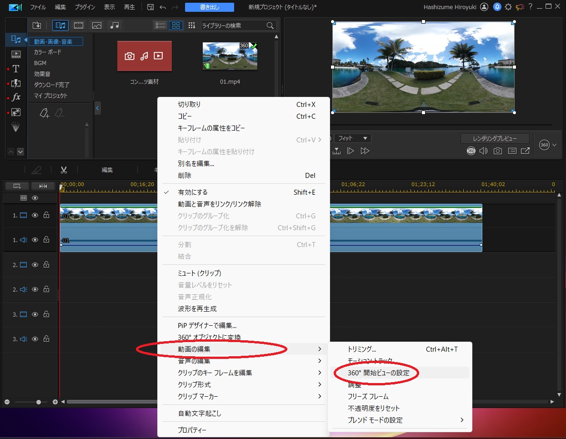Click the 編集 button above timeline

[107, 170]
